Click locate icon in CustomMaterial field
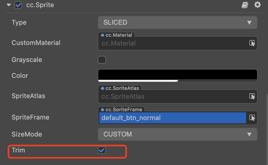This screenshot has height=165, width=268. pyautogui.click(x=252, y=43)
